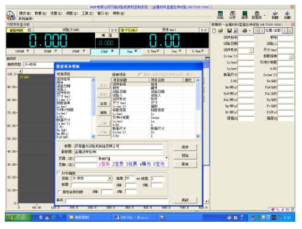
Task: Click the 清除 button in the dialog
Action: pos(104,113)
